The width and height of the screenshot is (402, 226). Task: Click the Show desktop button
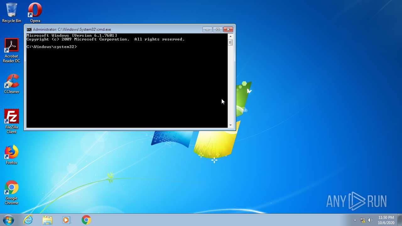tap(399, 220)
